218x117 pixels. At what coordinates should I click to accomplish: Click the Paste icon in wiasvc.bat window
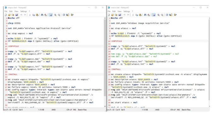[140, 15]
